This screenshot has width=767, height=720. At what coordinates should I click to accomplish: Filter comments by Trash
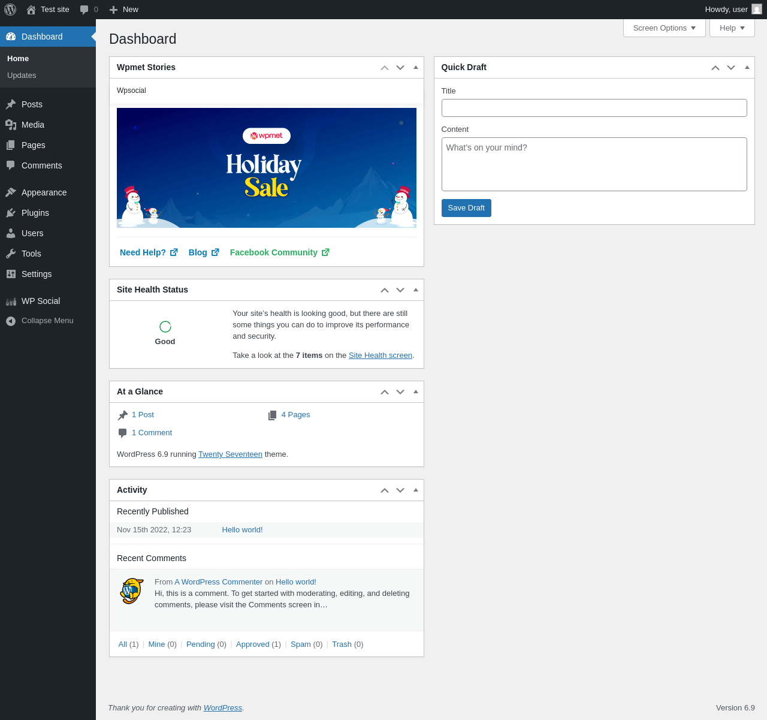[342, 644]
